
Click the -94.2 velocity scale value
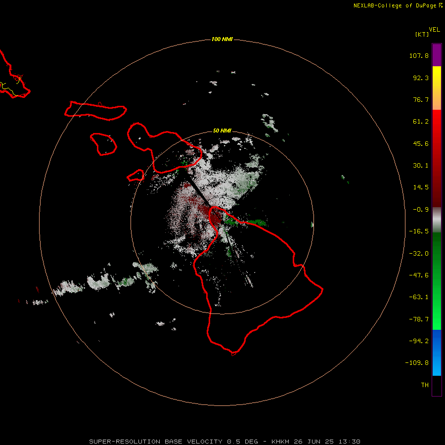(x=419, y=341)
